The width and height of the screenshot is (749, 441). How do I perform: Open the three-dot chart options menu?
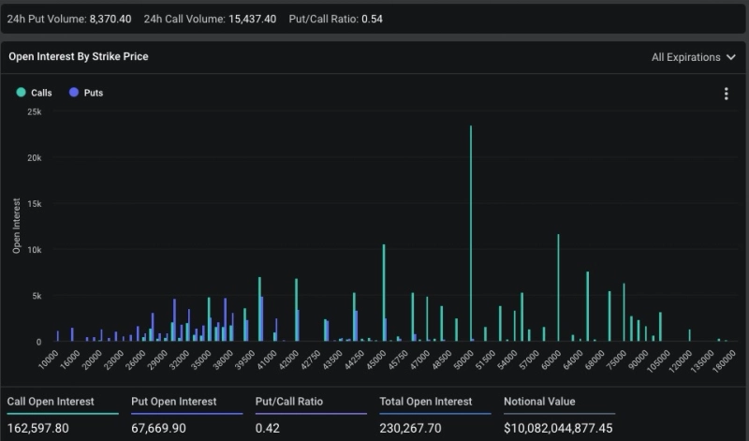coord(727,94)
